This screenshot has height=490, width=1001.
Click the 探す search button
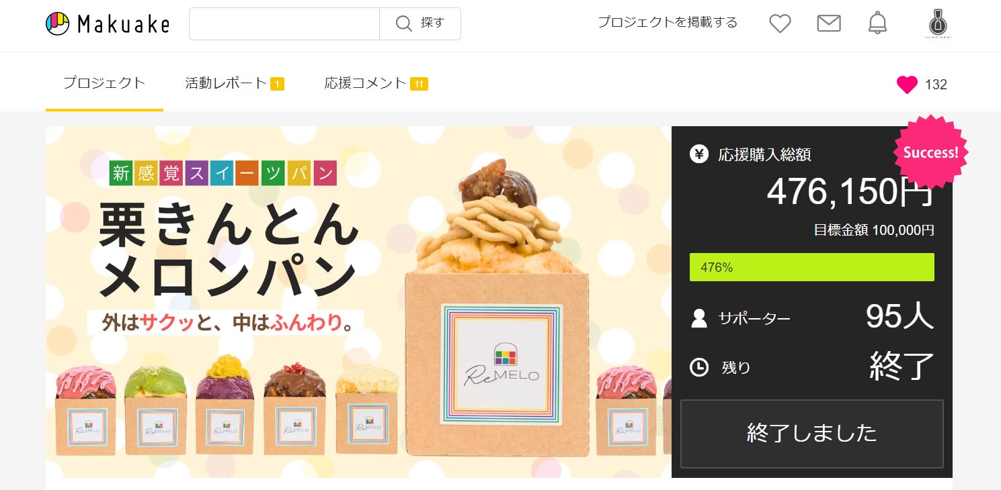coord(420,23)
